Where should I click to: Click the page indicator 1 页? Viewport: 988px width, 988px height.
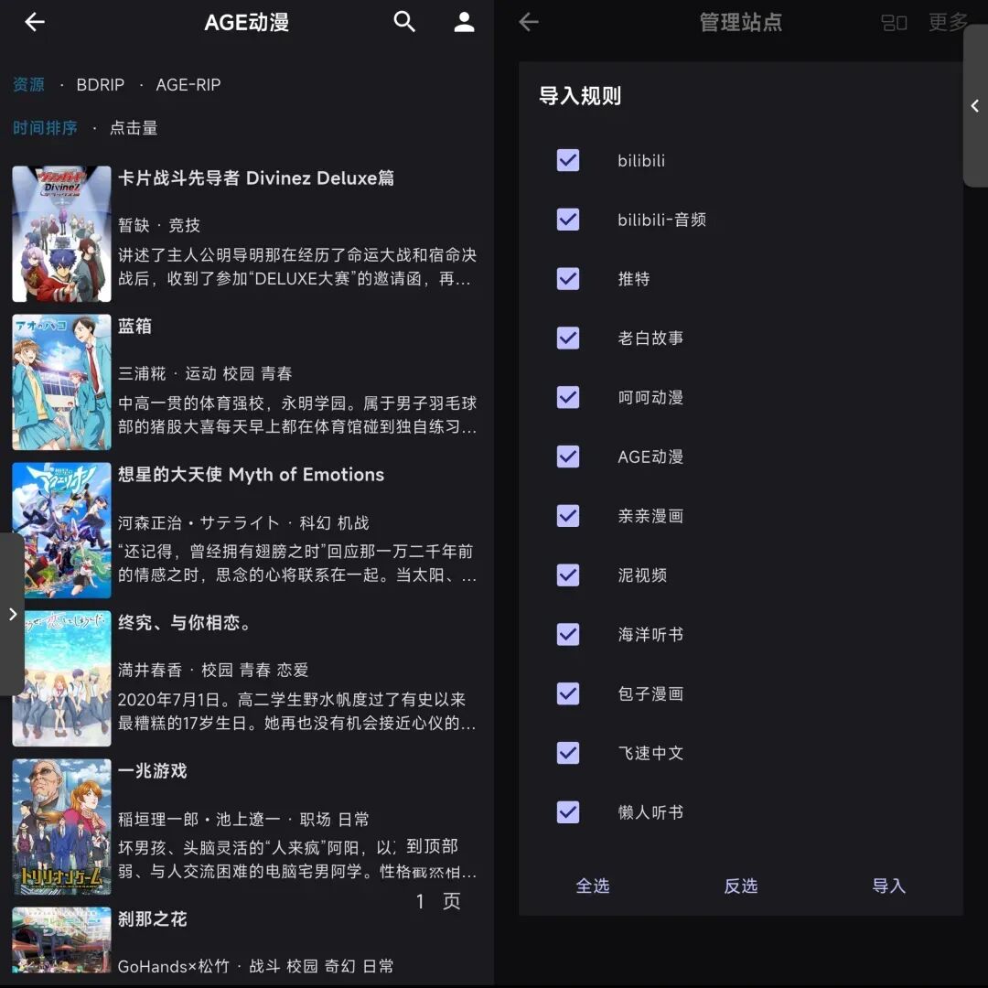pos(438,901)
